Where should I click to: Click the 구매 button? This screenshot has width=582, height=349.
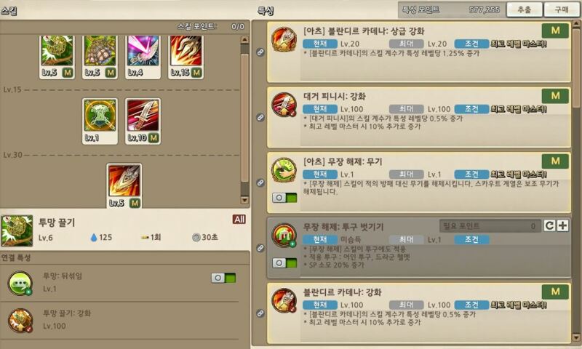(x=562, y=9)
